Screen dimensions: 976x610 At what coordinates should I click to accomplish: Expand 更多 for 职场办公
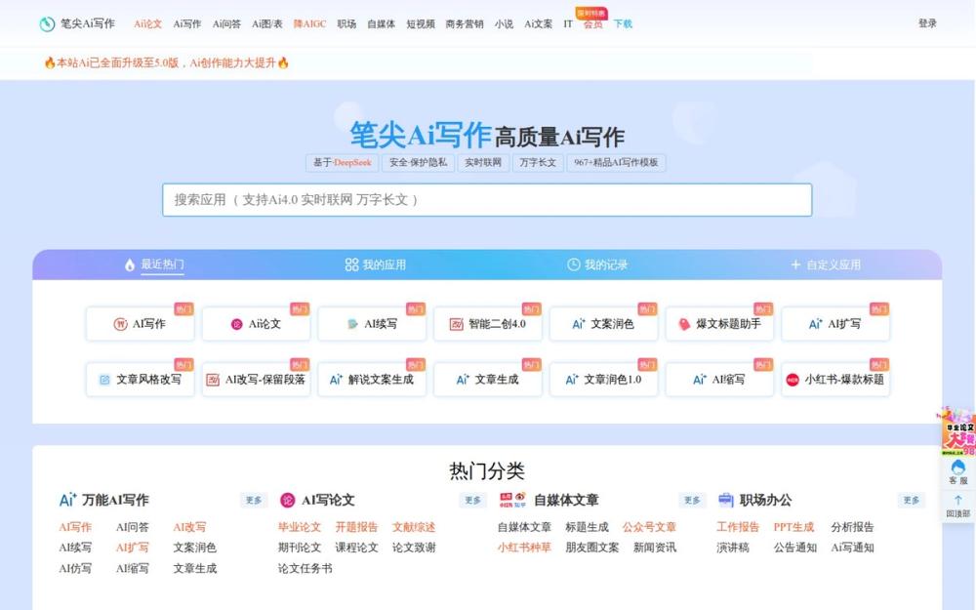pyautogui.click(x=912, y=500)
